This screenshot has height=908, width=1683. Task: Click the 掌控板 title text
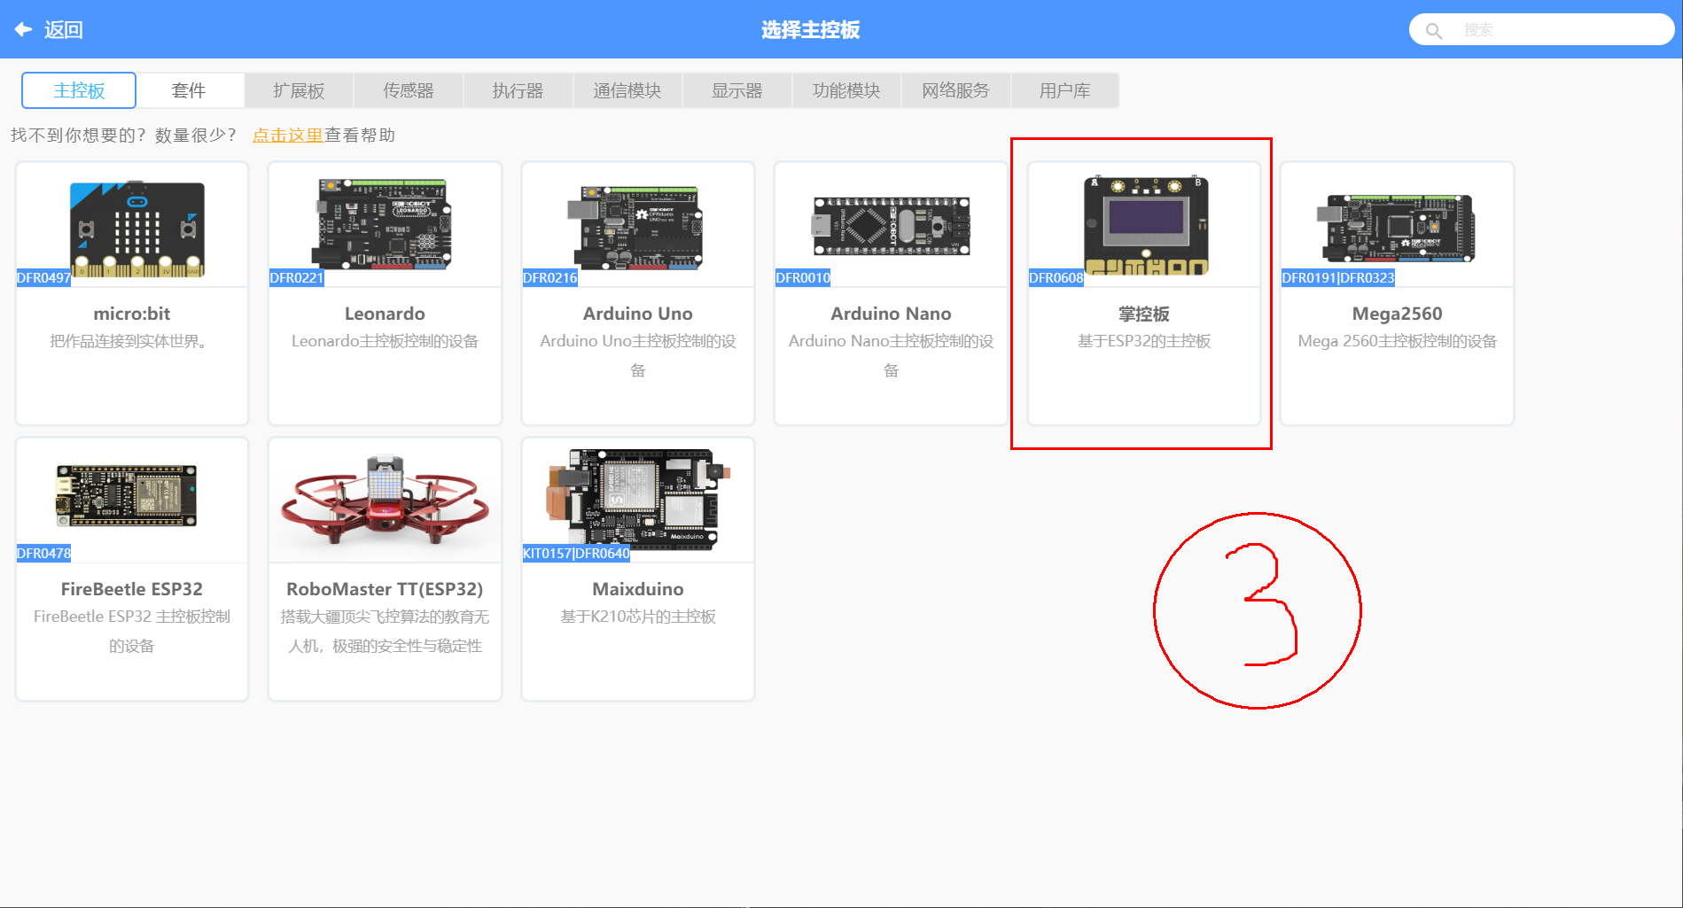[1144, 314]
